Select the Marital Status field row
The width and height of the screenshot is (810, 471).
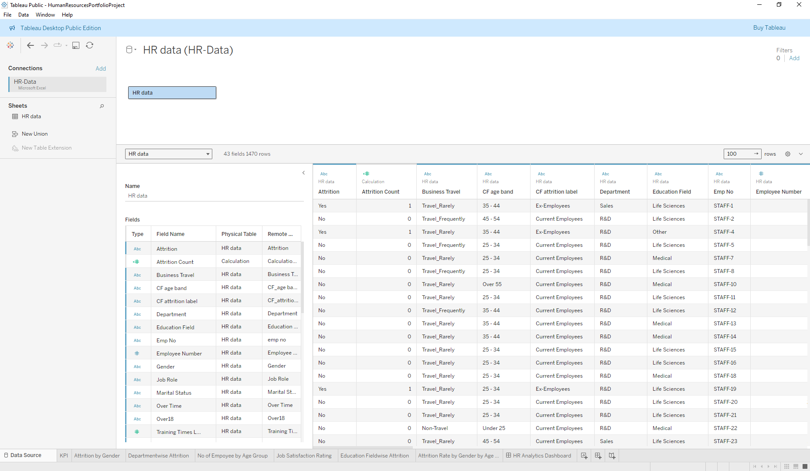213,392
